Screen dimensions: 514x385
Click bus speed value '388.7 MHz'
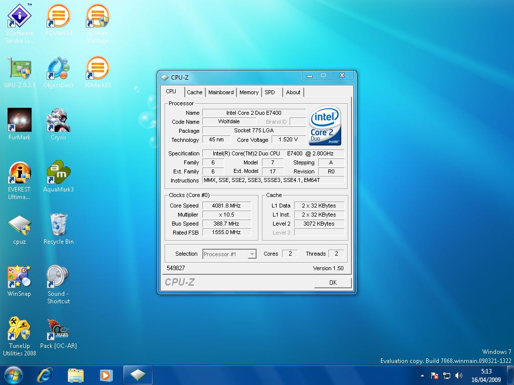pyautogui.click(x=226, y=224)
